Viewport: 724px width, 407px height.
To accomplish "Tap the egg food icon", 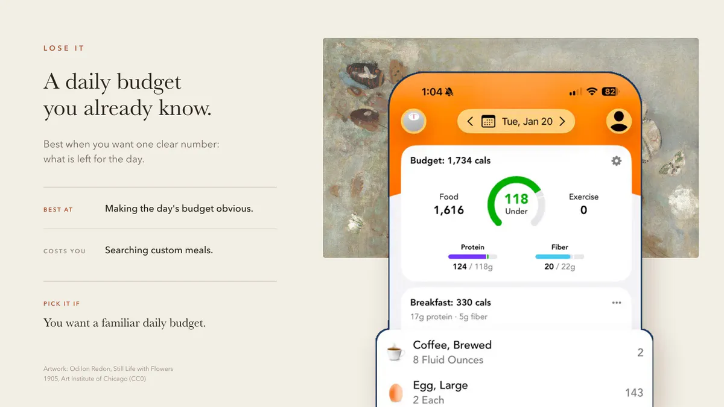I will pyautogui.click(x=396, y=393).
